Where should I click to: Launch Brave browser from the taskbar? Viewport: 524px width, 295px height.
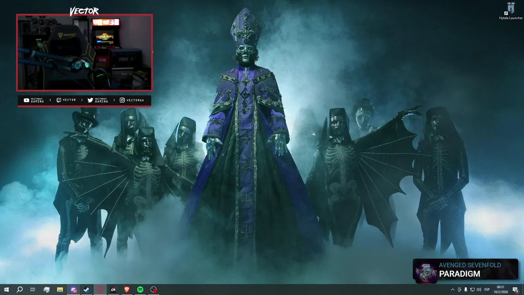tap(127, 290)
